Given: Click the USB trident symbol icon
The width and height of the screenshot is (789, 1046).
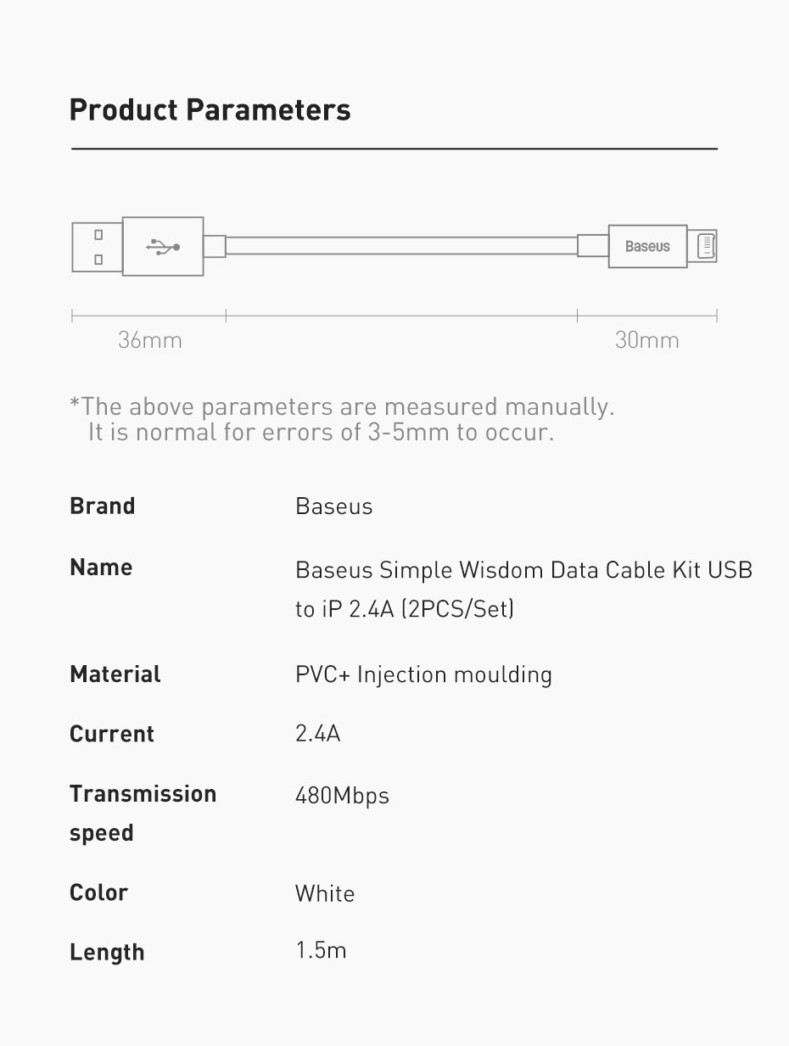Looking at the screenshot, I should click(162, 246).
